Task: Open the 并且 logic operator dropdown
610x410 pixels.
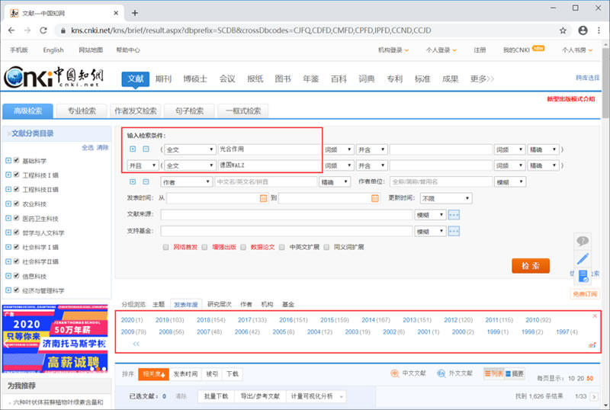Action: pos(142,165)
